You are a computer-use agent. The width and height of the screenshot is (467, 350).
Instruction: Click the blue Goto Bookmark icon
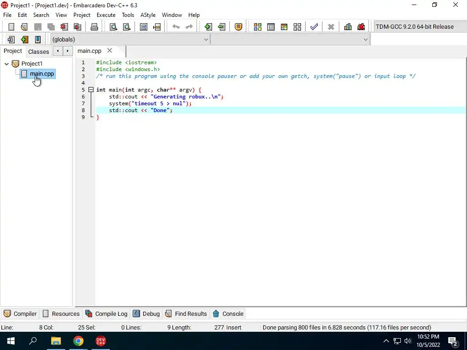coord(37,39)
